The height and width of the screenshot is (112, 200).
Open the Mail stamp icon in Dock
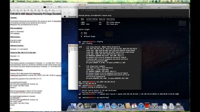(x=107, y=106)
